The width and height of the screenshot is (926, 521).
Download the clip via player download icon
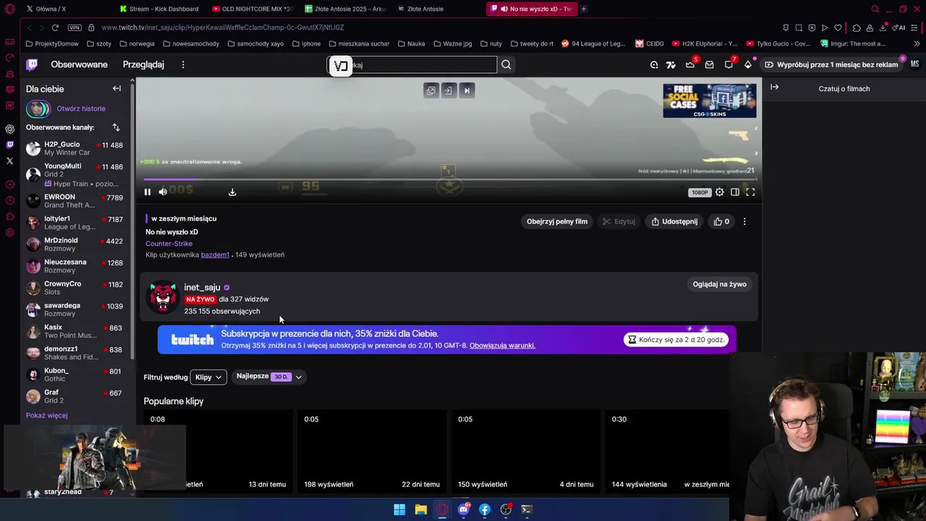pyautogui.click(x=232, y=192)
